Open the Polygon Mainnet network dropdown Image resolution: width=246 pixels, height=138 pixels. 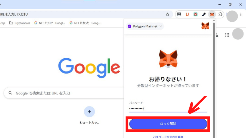coord(145,26)
